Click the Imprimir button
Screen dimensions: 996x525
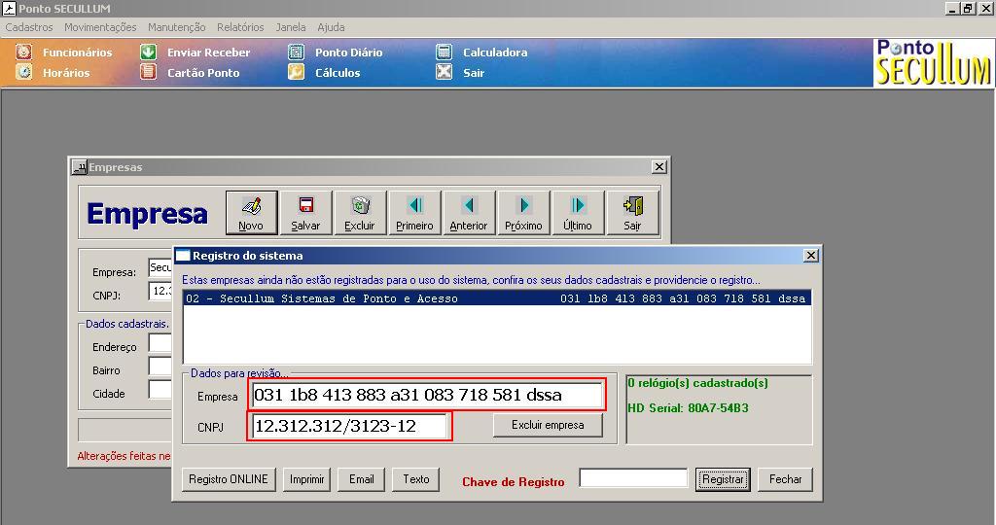[x=306, y=479]
